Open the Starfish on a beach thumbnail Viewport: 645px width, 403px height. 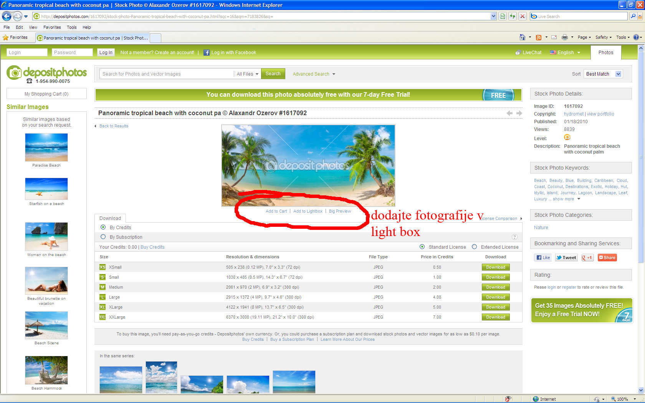[x=46, y=189]
